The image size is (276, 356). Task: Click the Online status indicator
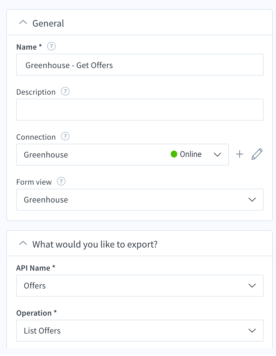(x=186, y=154)
